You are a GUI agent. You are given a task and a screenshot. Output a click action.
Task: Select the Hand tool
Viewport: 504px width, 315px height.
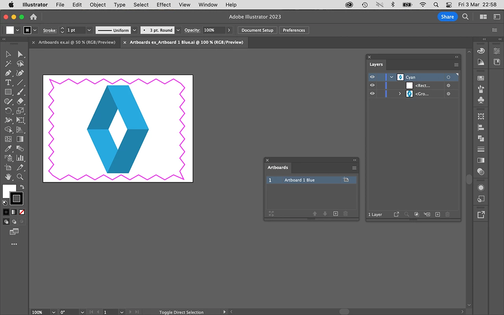tap(8, 177)
